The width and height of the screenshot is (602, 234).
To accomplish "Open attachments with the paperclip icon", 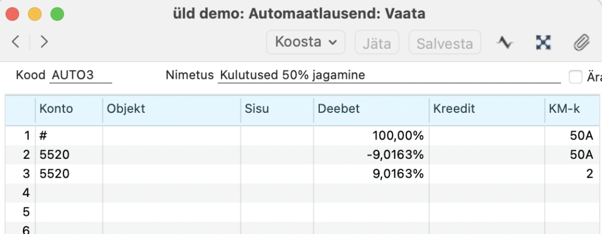I will (581, 42).
